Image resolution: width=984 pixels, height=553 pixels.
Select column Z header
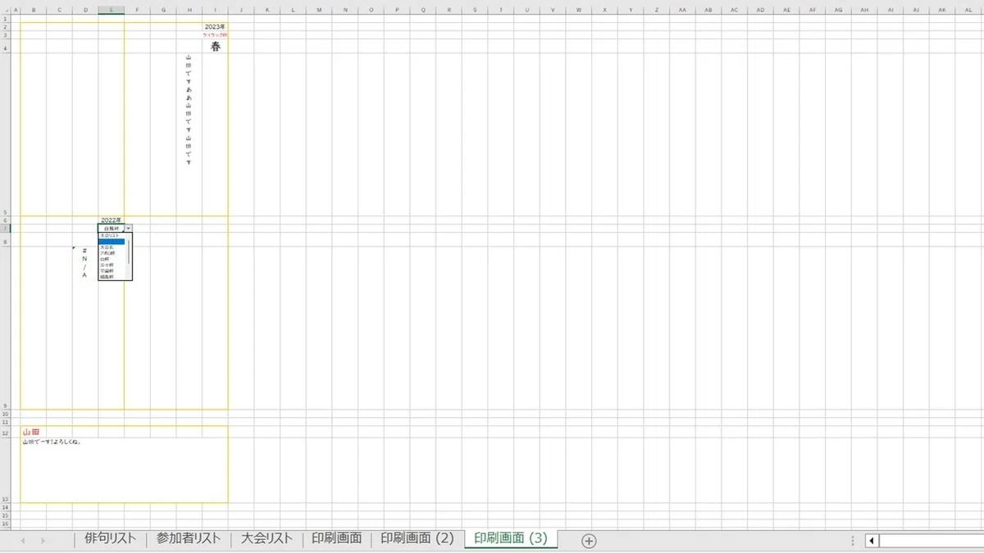657,10
